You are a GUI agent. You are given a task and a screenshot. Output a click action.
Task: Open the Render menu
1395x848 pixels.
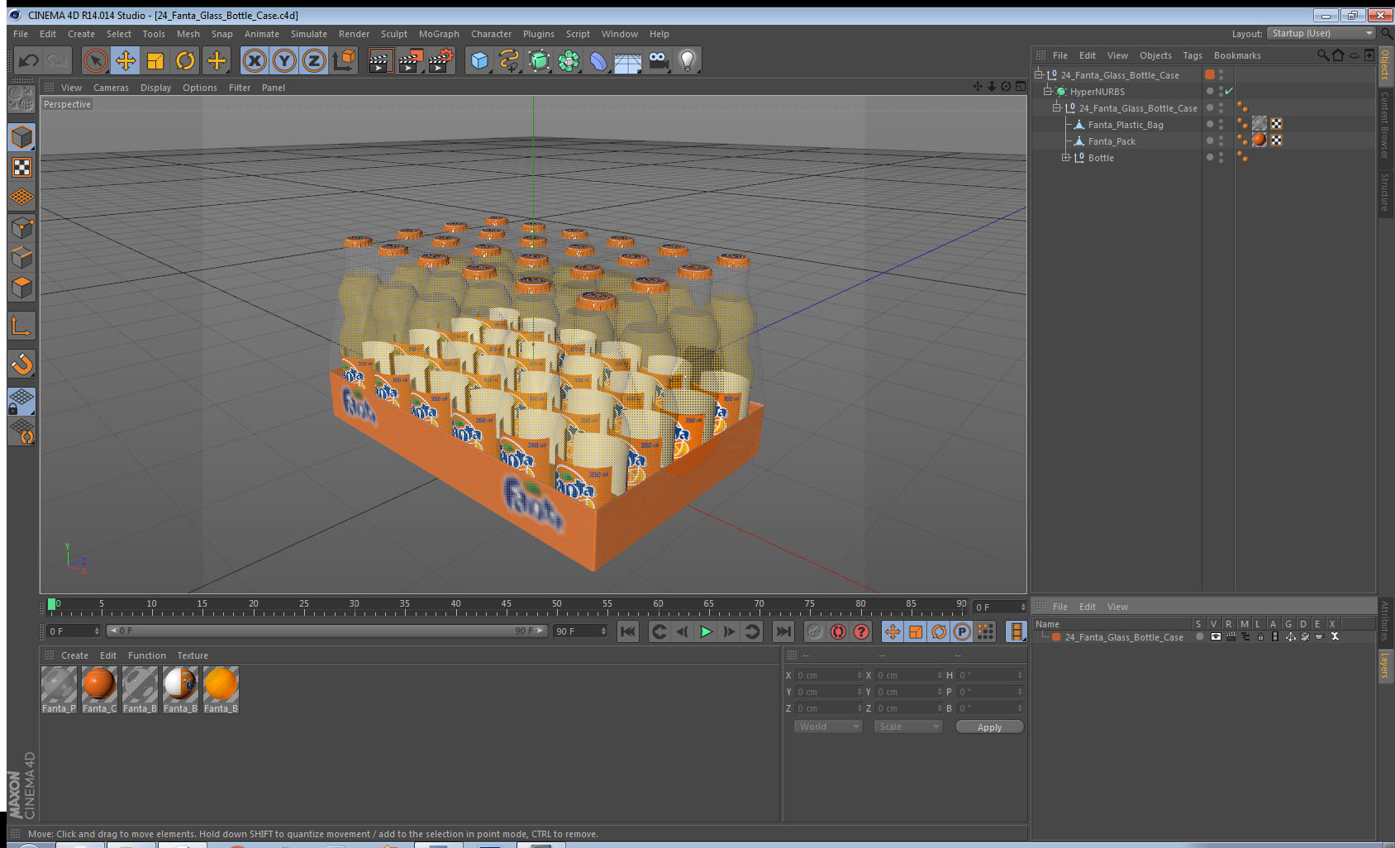354,34
